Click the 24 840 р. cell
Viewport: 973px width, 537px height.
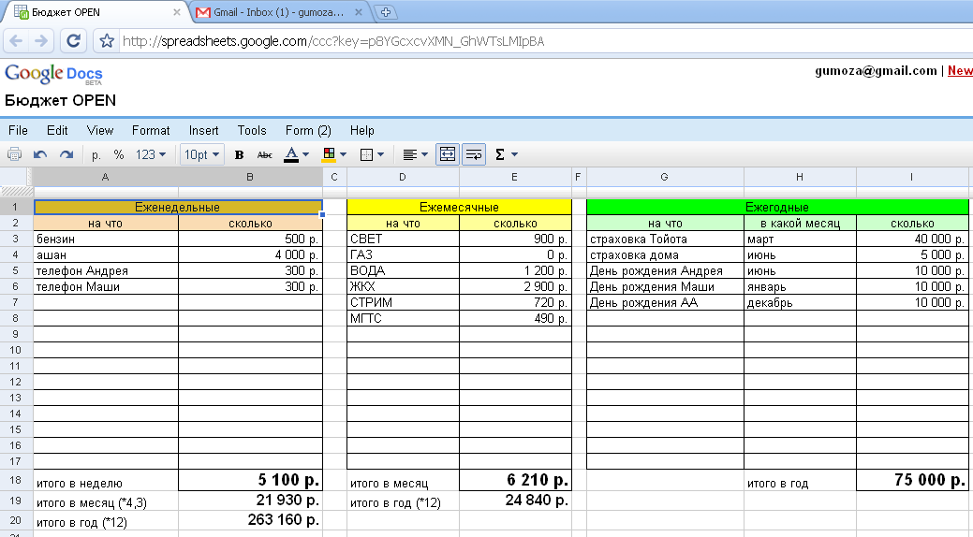tap(516, 501)
